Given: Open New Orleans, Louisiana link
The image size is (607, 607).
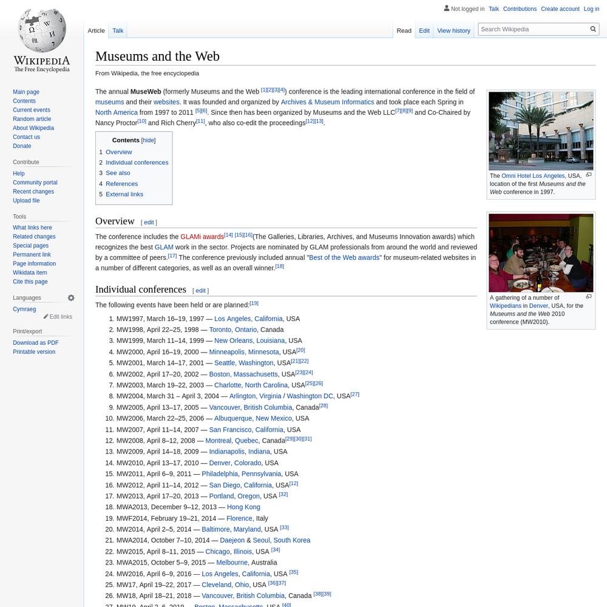Looking at the screenshot, I should coord(249,341).
